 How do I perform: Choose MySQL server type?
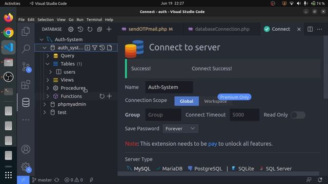(x=139, y=169)
